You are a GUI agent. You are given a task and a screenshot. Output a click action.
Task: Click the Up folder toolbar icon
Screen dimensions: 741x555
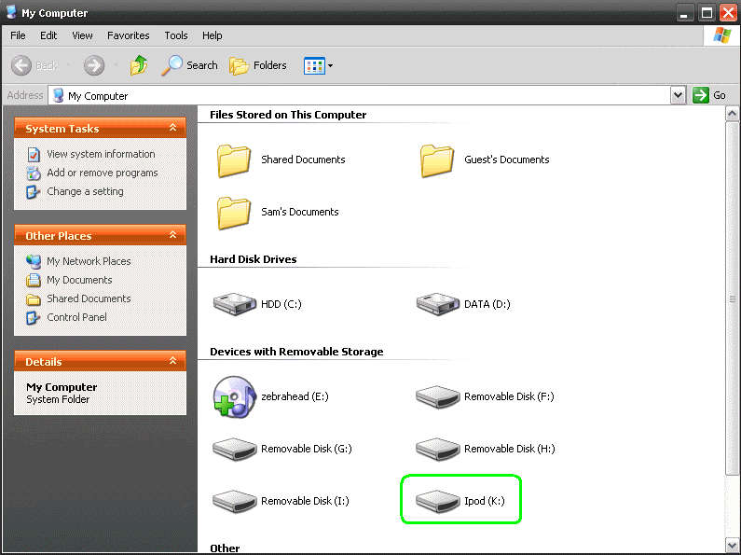pos(139,65)
